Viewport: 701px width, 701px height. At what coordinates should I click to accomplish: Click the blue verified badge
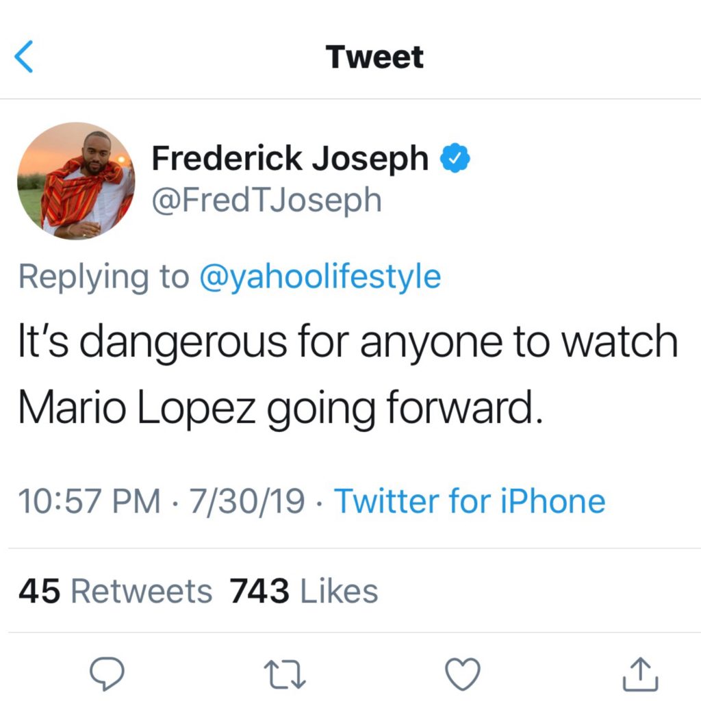click(x=455, y=159)
